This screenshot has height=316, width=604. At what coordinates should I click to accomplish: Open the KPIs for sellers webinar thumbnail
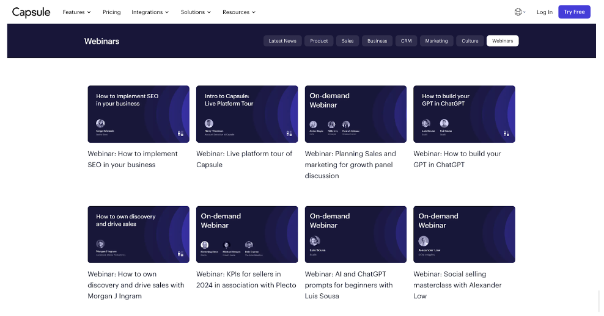(247, 234)
